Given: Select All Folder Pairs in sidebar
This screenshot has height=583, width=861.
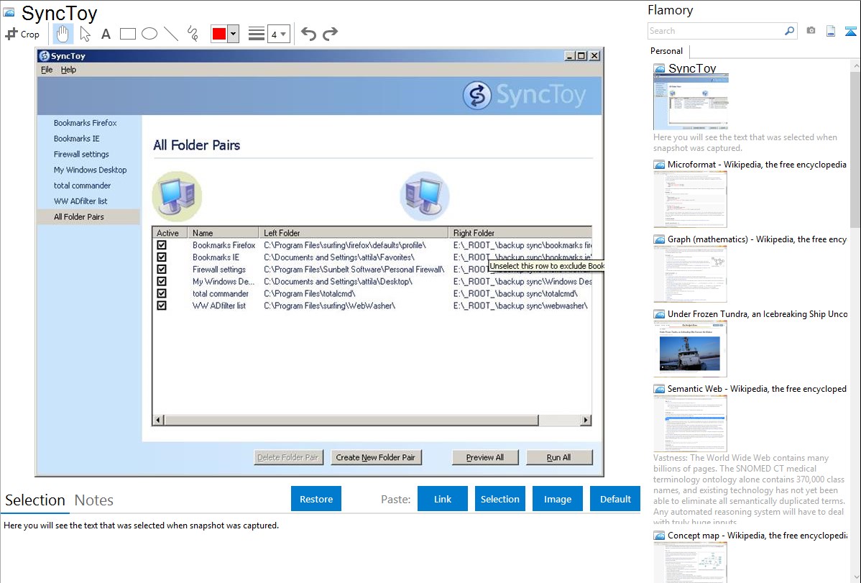Looking at the screenshot, I should click(89, 217).
